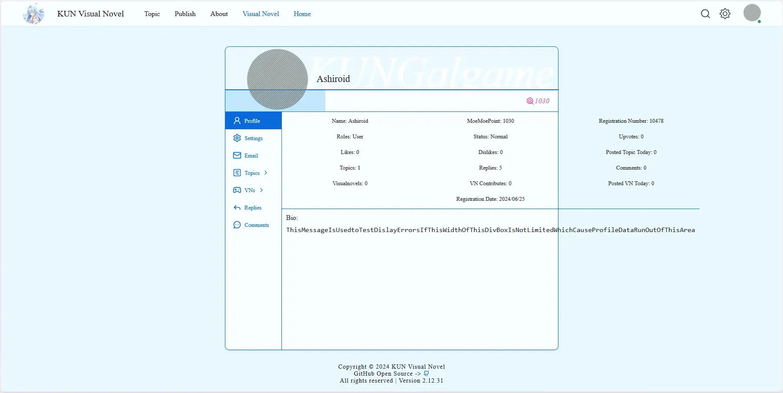
Task: Click the Email envelope icon in sidebar
Action: tap(237, 155)
